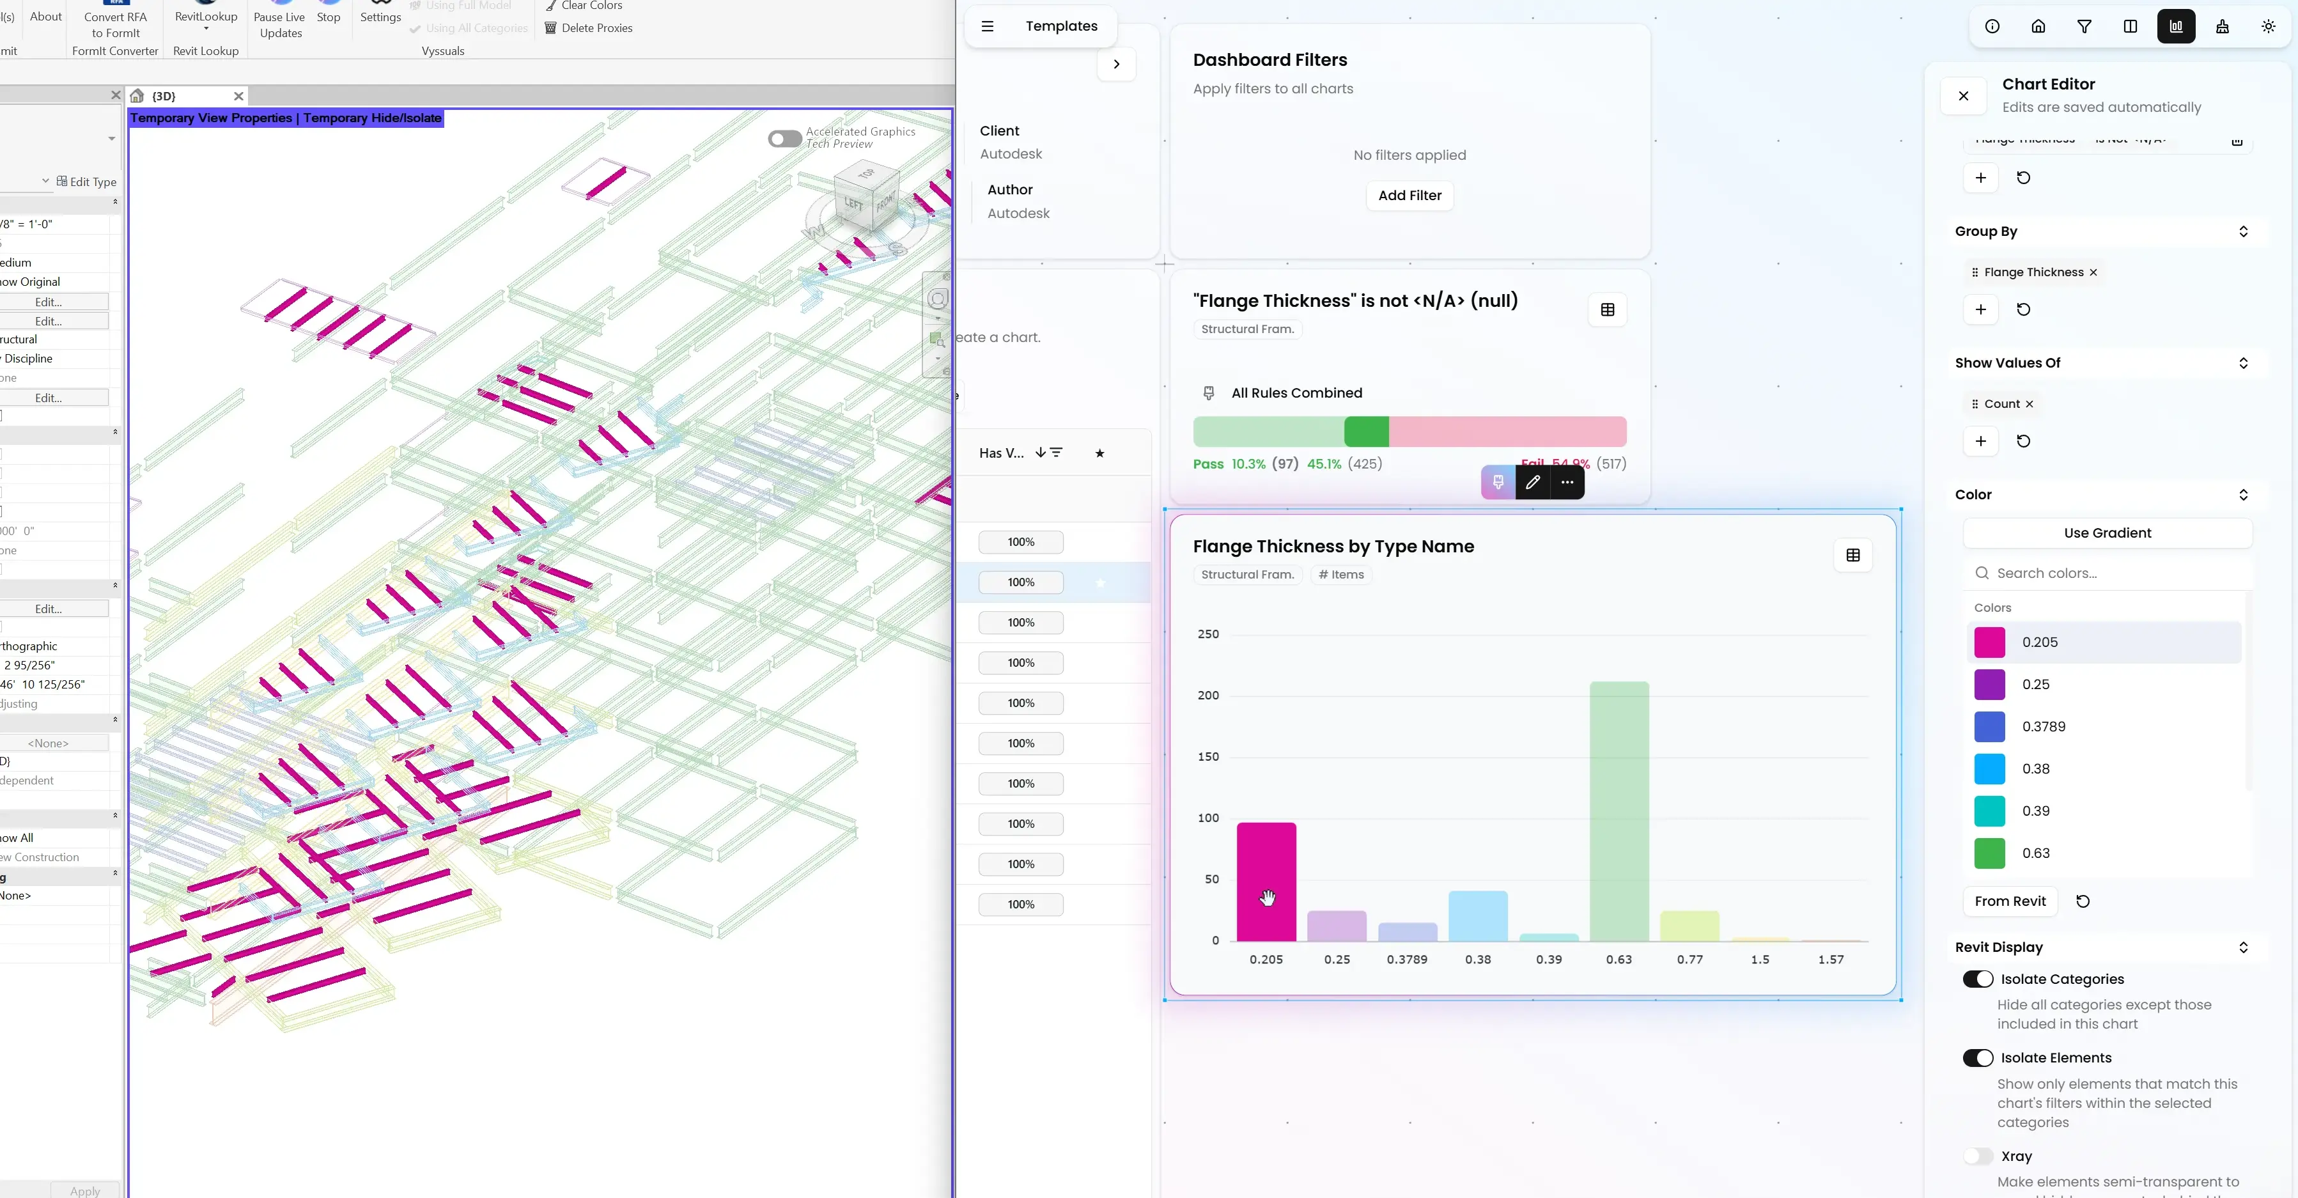The height and width of the screenshot is (1198, 2298).
Task: Toggle the light theme sun icon
Action: click(2269, 27)
